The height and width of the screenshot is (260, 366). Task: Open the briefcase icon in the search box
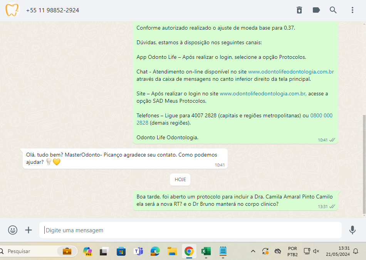pyautogui.click(x=67, y=251)
